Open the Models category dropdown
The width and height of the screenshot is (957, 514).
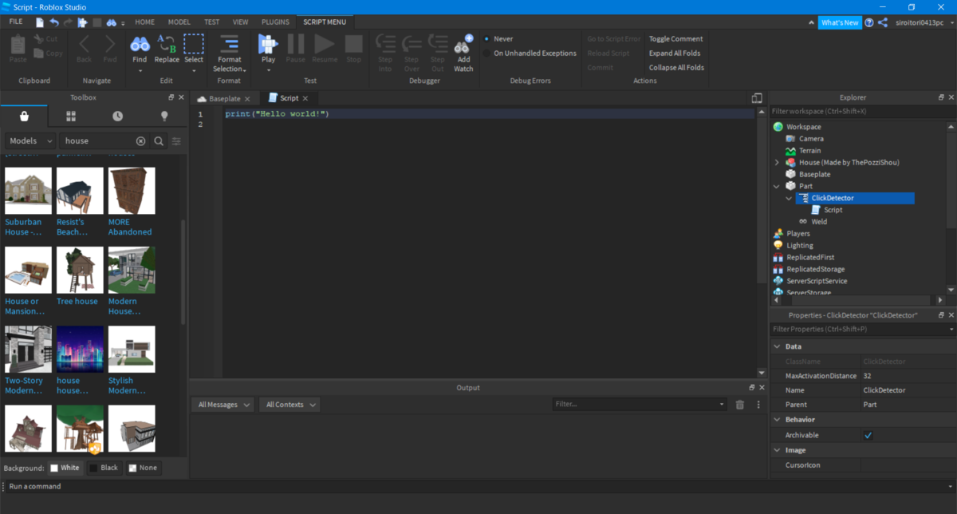30,141
